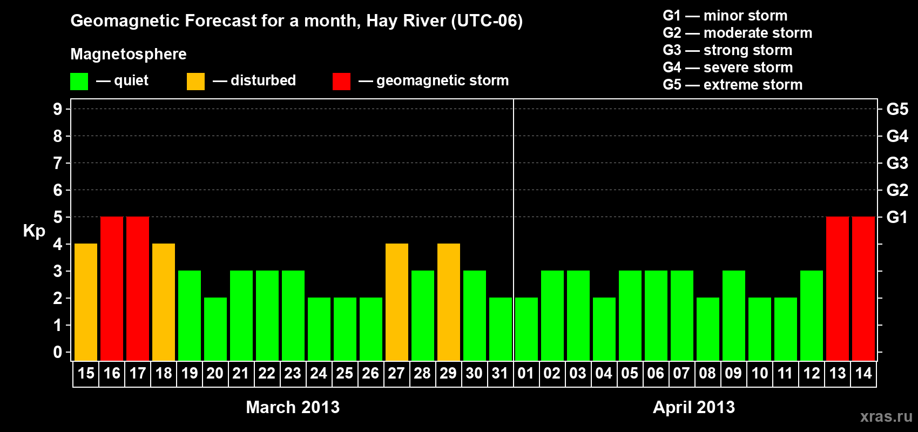This screenshot has height=432, width=918.
Task: Select the red bar for March 16
Action: point(112,288)
